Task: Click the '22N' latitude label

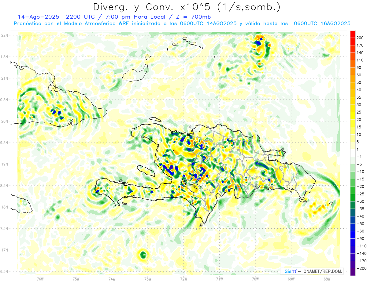Action: tap(5, 35)
